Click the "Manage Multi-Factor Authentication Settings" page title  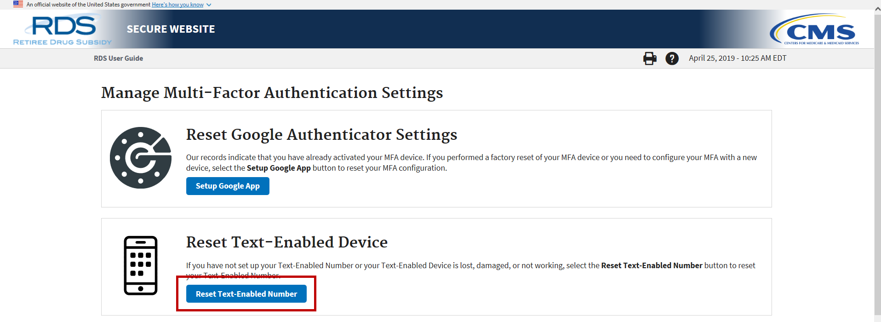272,93
